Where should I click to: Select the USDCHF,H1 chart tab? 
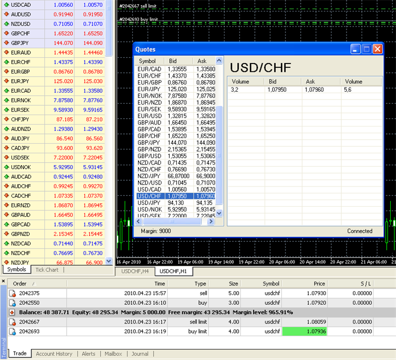(x=173, y=271)
